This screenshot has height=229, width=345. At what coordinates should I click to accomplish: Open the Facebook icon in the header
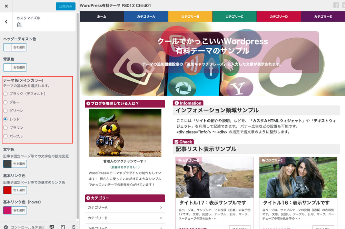tap(336, 5)
